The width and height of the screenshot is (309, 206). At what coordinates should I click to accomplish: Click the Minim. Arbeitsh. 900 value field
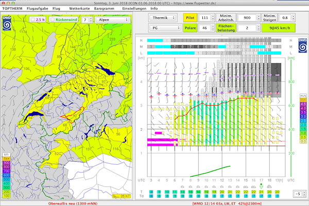pos(247,18)
